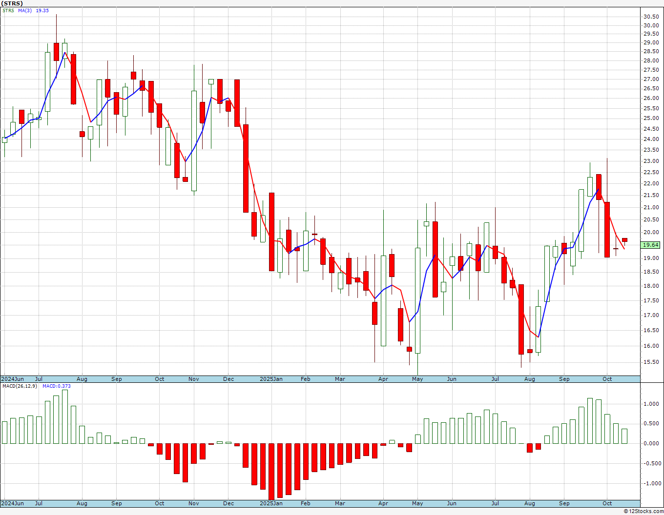Select the 0.500 MACD axis label
The height and width of the screenshot is (515, 664).
click(651, 423)
